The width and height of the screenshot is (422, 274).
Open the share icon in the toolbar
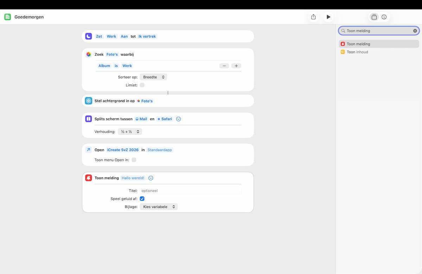click(313, 17)
